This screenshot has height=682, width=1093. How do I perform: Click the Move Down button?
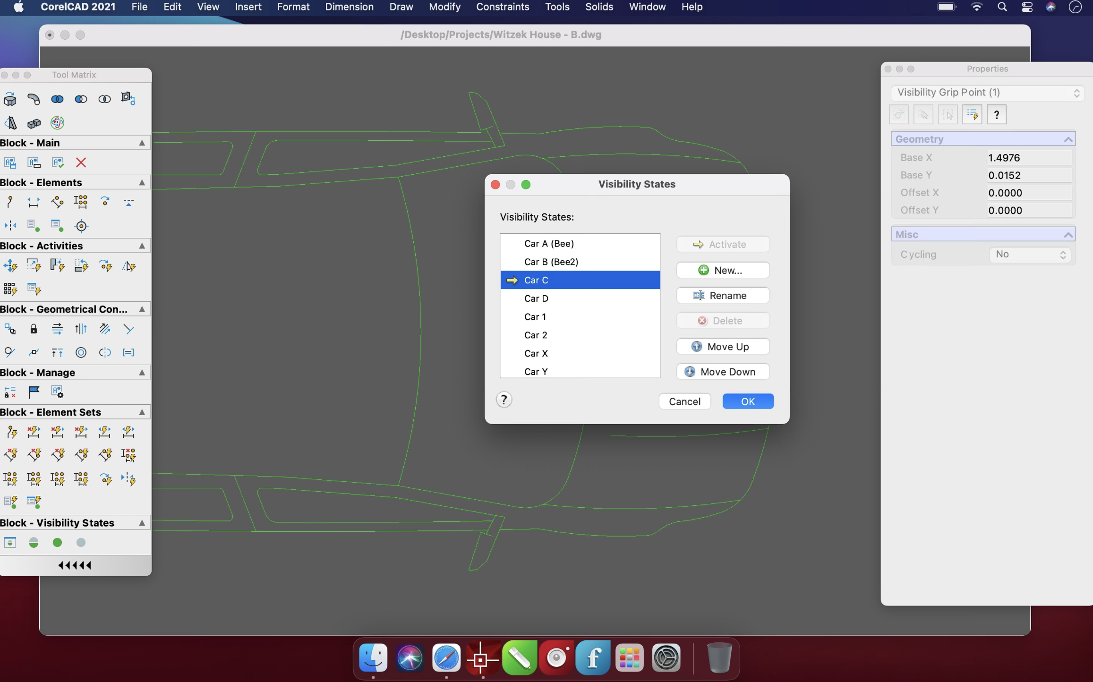[x=722, y=372]
